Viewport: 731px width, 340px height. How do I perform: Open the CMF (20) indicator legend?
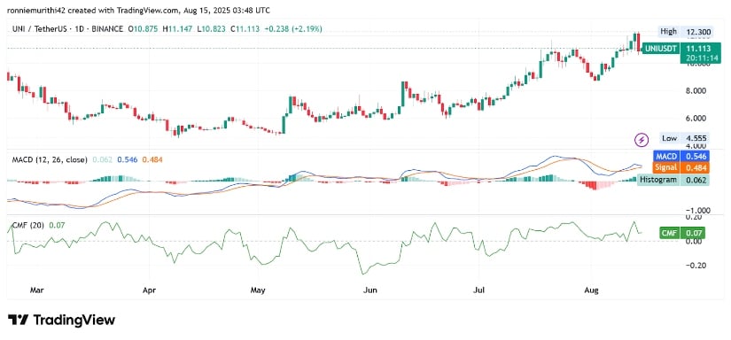(x=28, y=226)
